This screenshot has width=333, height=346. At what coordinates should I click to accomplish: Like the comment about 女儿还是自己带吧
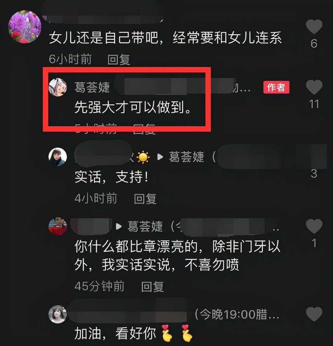pyautogui.click(x=314, y=27)
